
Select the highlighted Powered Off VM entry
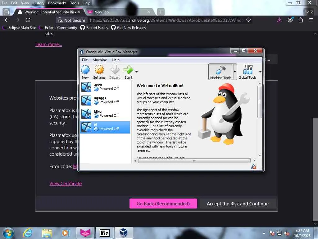pyautogui.click(x=105, y=127)
